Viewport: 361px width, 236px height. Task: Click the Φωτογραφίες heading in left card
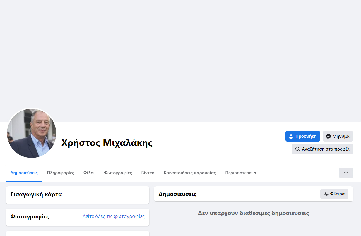pyautogui.click(x=30, y=217)
